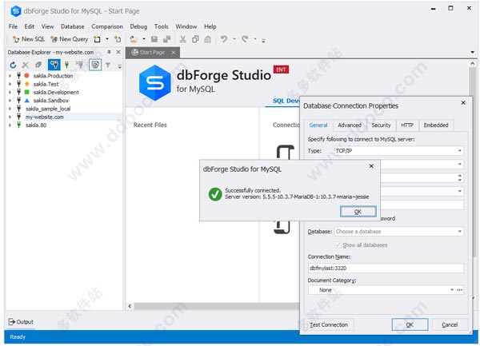
Task: Pin the Database Explorer panel
Action: click(109, 52)
